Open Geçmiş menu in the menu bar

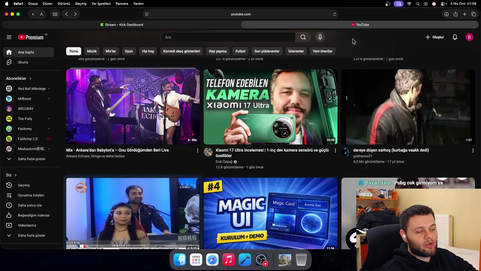[81, 4]
